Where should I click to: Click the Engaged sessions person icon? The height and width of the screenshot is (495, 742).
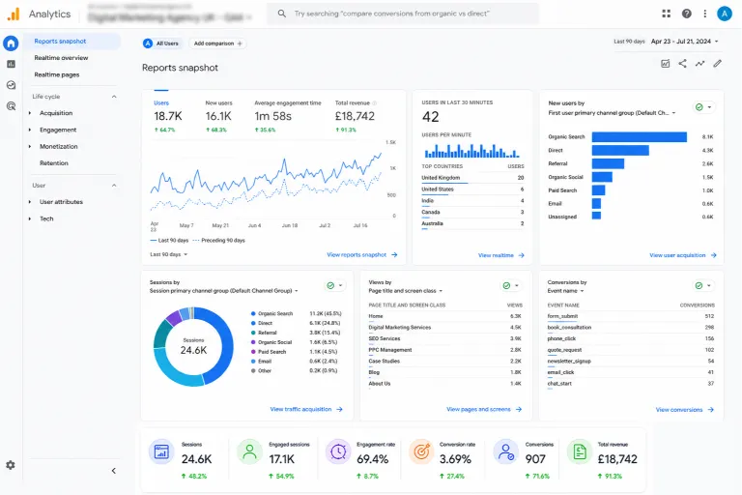tap(249, 451)
